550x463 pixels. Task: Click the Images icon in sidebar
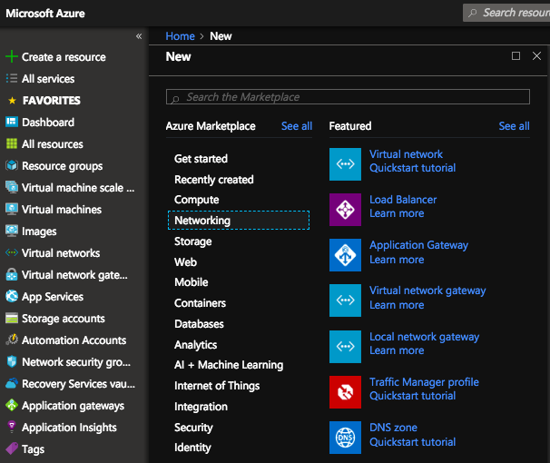[12, 231]
